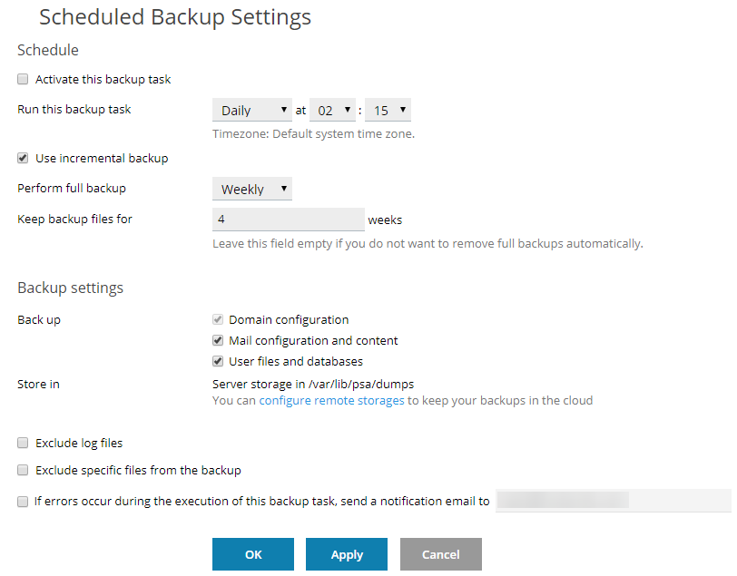Tick the Exclude log files checkbox
737x576 pixels.
[23, 443]
